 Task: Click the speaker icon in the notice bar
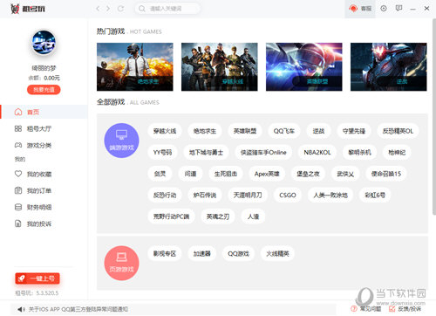click(x=21, y=309)
